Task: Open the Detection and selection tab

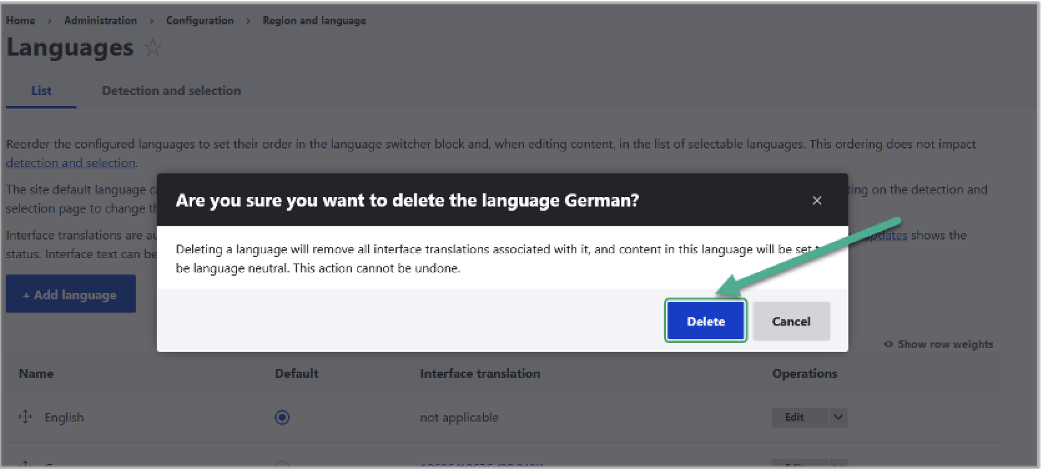Action: point(171,90)
